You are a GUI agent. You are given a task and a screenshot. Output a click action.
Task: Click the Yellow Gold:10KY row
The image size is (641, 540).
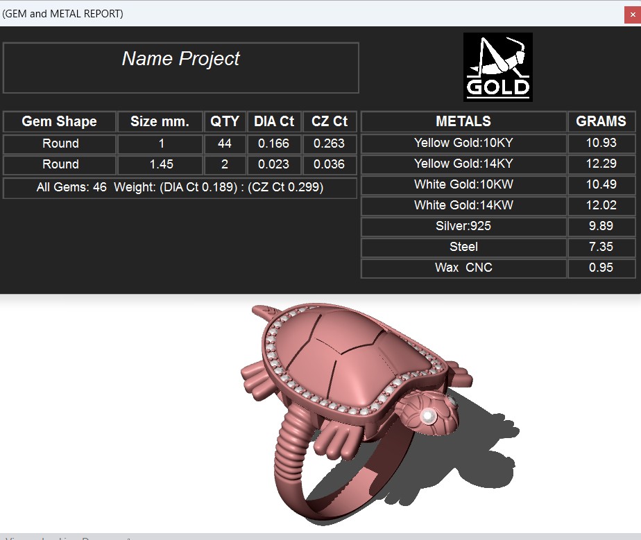tap(463, 143)
